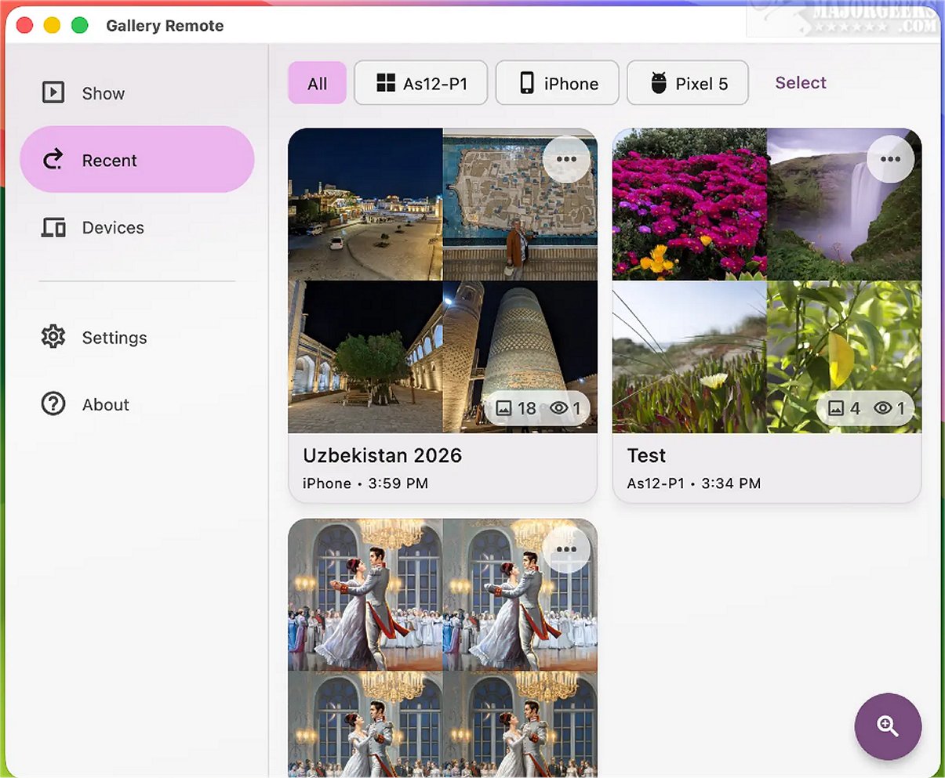Click the Test album title
This screenshot has width=945, height=778.
(646, 455)
